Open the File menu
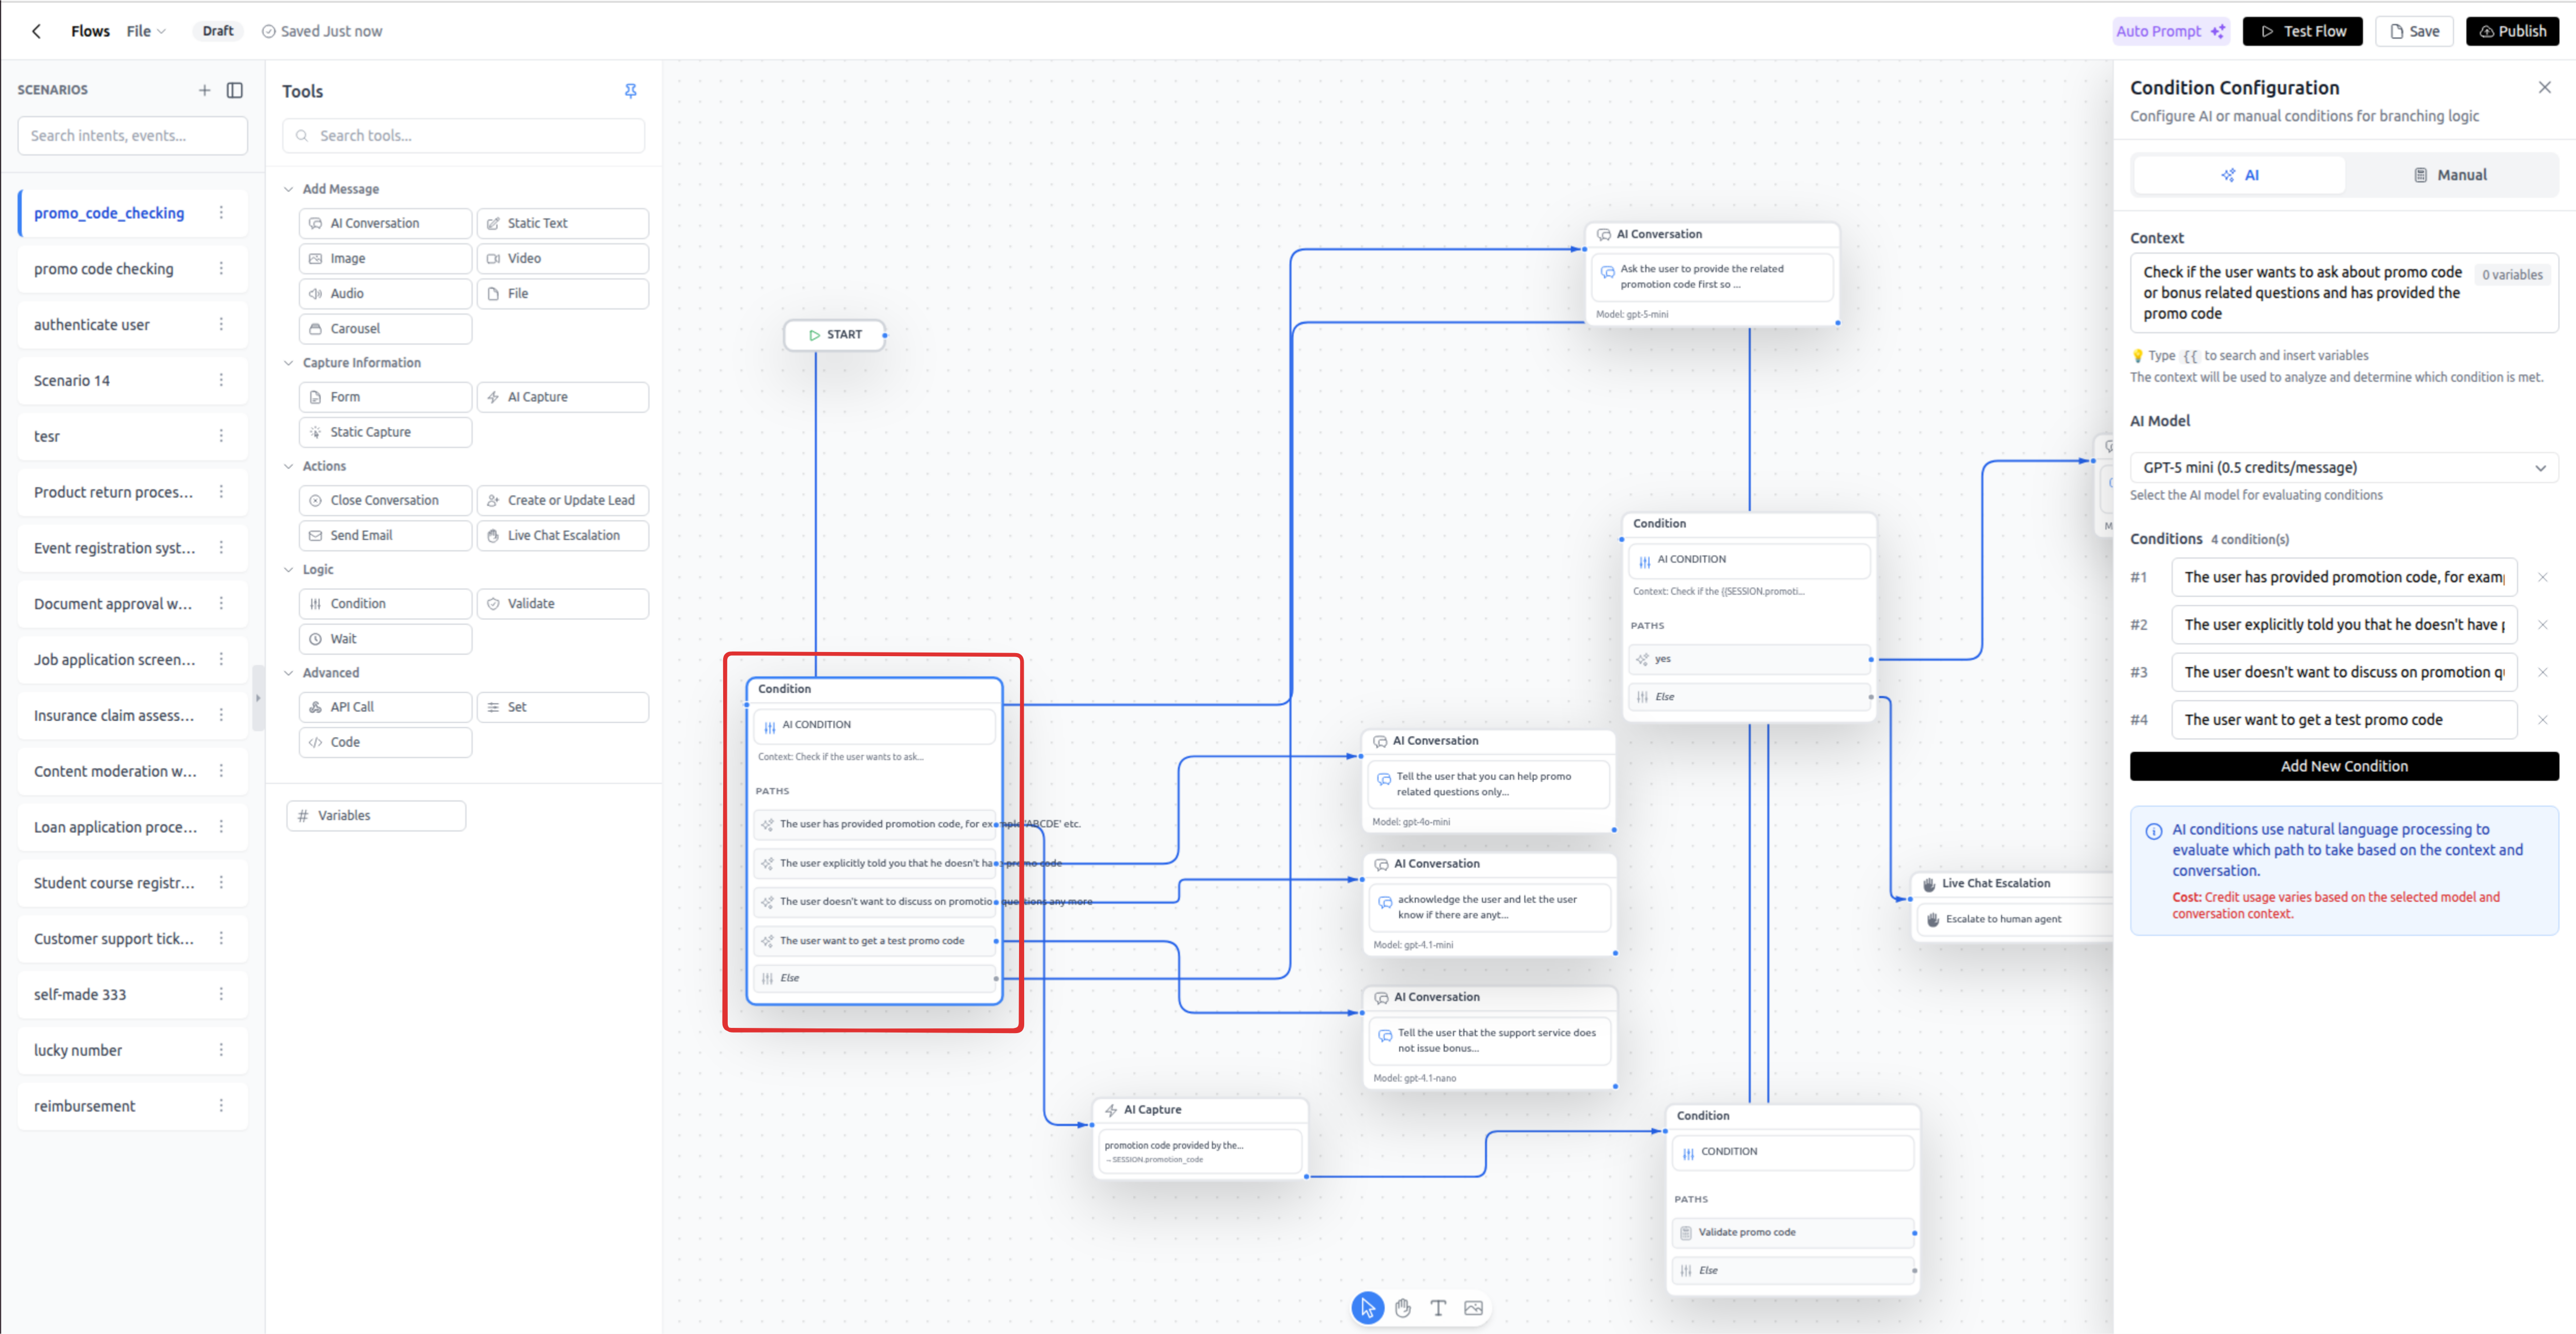Screen dimensions: 2576x1334 [146, 31]
